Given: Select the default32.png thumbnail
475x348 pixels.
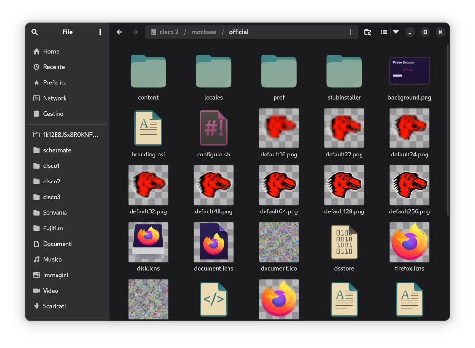Looking at the screenshot, I should [148, 185].
